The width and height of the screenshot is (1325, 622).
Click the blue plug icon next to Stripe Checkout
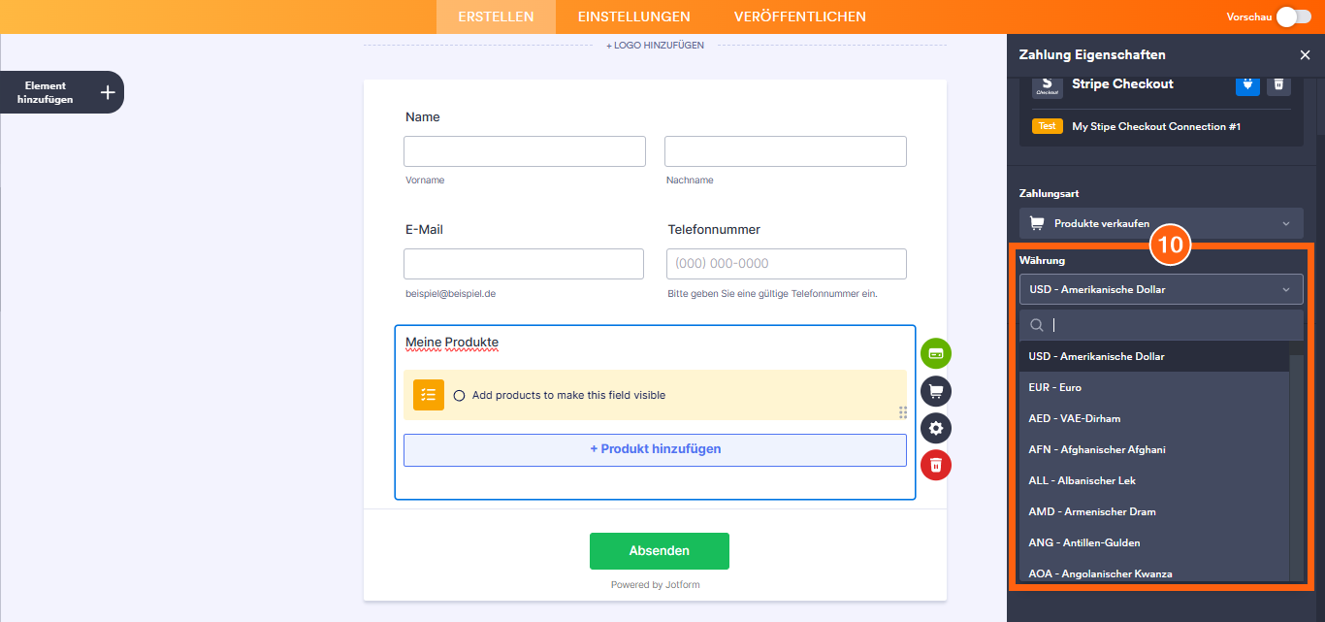pos(1247,85)
